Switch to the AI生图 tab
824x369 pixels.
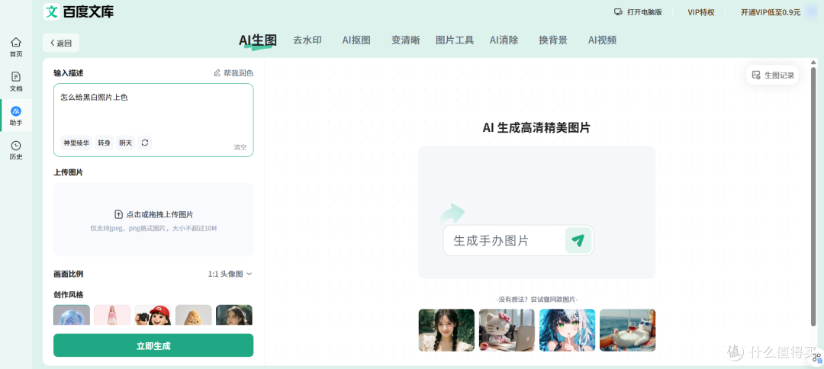258,40
